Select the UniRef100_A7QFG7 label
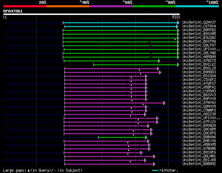The height and width of the screenshot is (173, 222). [x=199, y=83]
